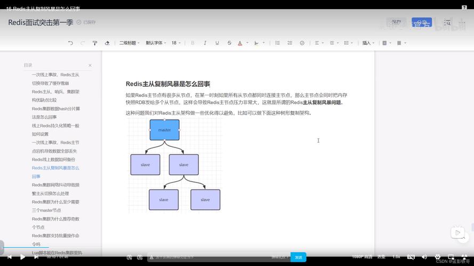This screenshot has height=266, width=474.
Task: Open the text alignment dropdown
Action: pyautogui.click(x=319, y=43)
